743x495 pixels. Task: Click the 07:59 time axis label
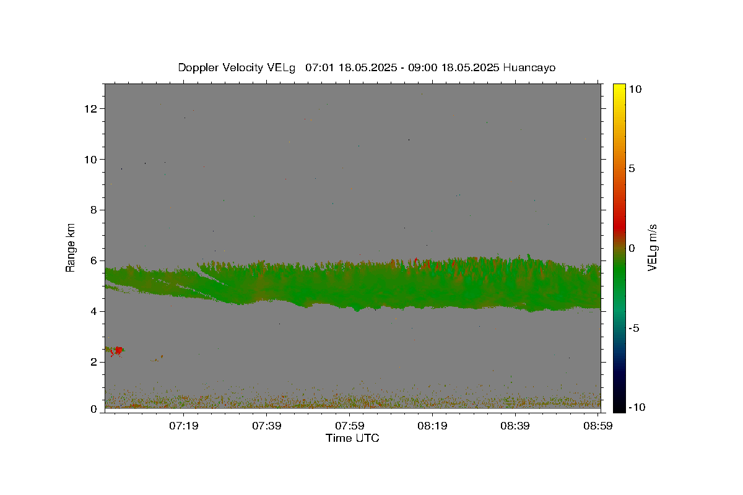[x=349, y=426]
